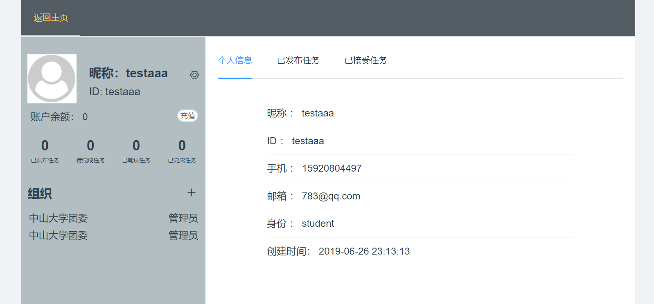Click the creation time 2019-06-26 value
Image resolution: width=654 pixels, height=304 pixels.
[x=364, y=251]
